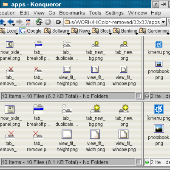Clear the location bar with X arrow icon
170x170 pixels.
pos(58,22)
